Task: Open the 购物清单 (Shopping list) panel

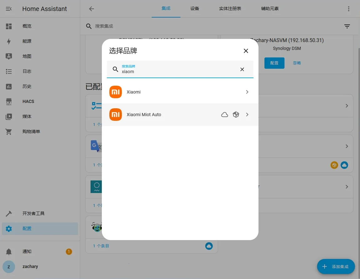Action: tap(31, 131)
